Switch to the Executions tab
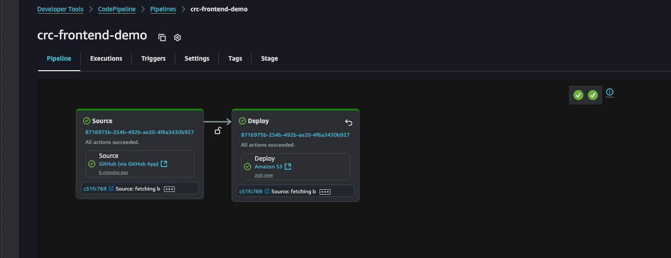Screen dimensions: 671x258 click(106, 58)
